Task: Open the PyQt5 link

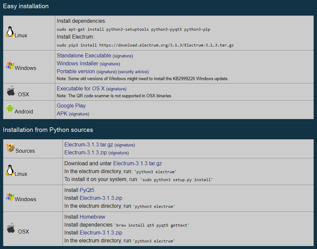Action: [87, 190]
